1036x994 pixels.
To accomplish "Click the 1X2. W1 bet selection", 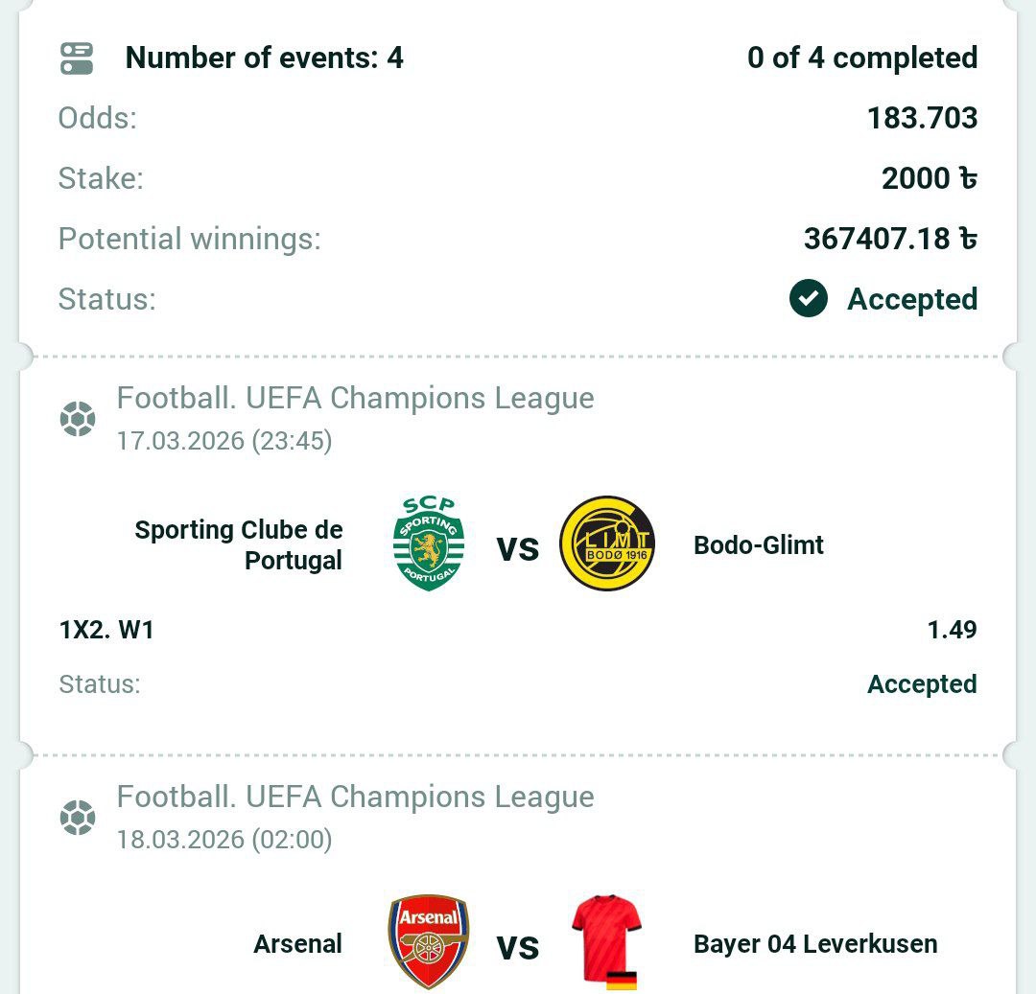I will click(106, 630).
